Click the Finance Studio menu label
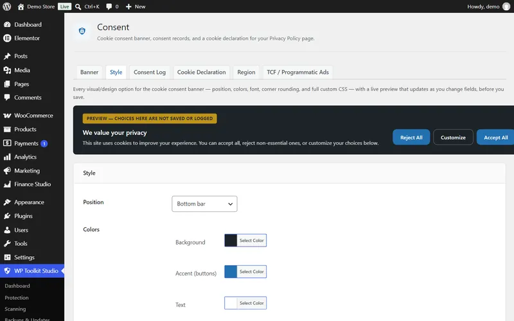 tap(33, 184)
